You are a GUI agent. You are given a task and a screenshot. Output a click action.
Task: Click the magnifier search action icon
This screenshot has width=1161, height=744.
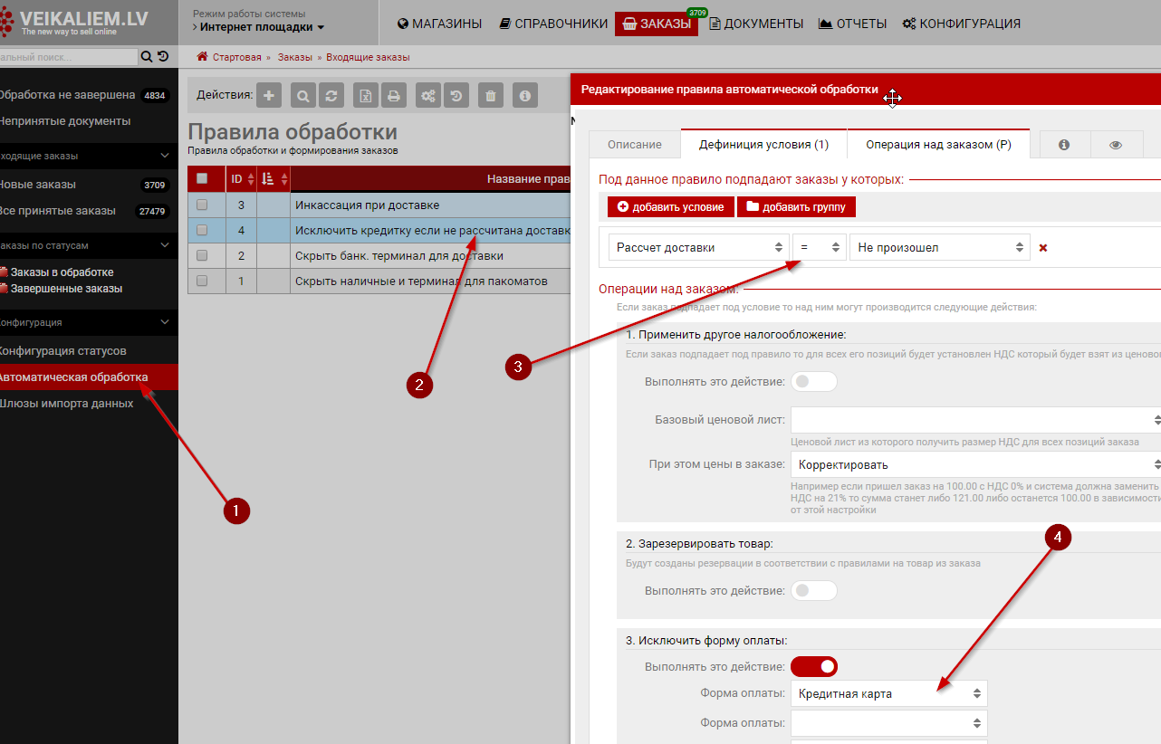click(303, 95)
